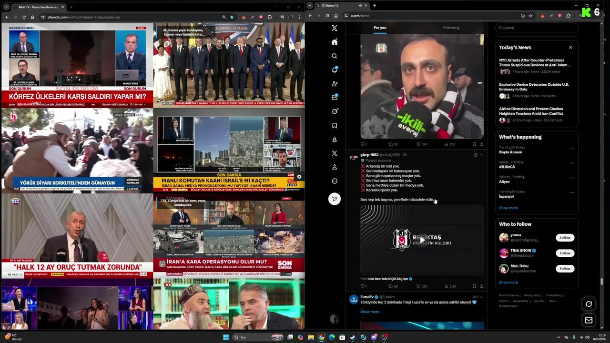This screenshot has height=343, width=610.
Task: Open options for Başta Annem trend
Action: pyautogui.click(x=572, y=148)
